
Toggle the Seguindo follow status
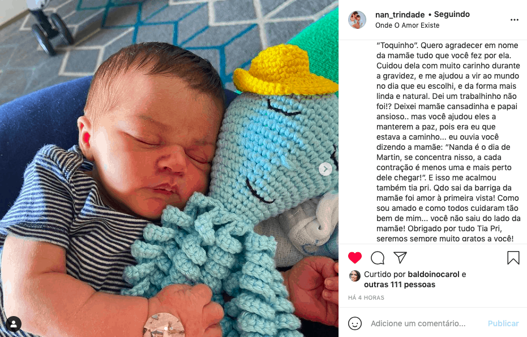(452, 15)
